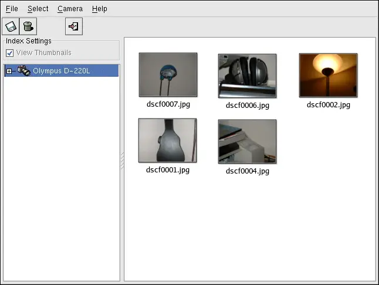Click the camera icon beside Olympus D-220L
Image resolution: width=379 pixels, height=285 pixels.
tap(23, 71)
